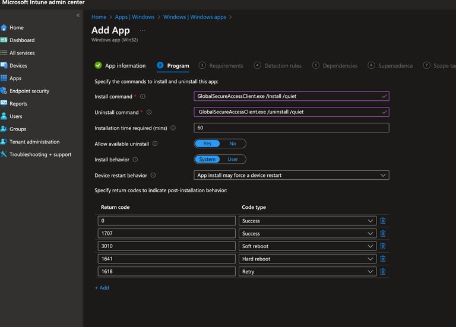The image size is (456, 327).
Task: Click the return code 1618 field
Action: pos(167,271)
